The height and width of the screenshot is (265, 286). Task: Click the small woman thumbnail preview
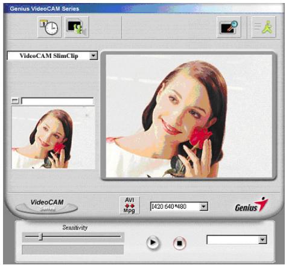[x=53, y=138]
